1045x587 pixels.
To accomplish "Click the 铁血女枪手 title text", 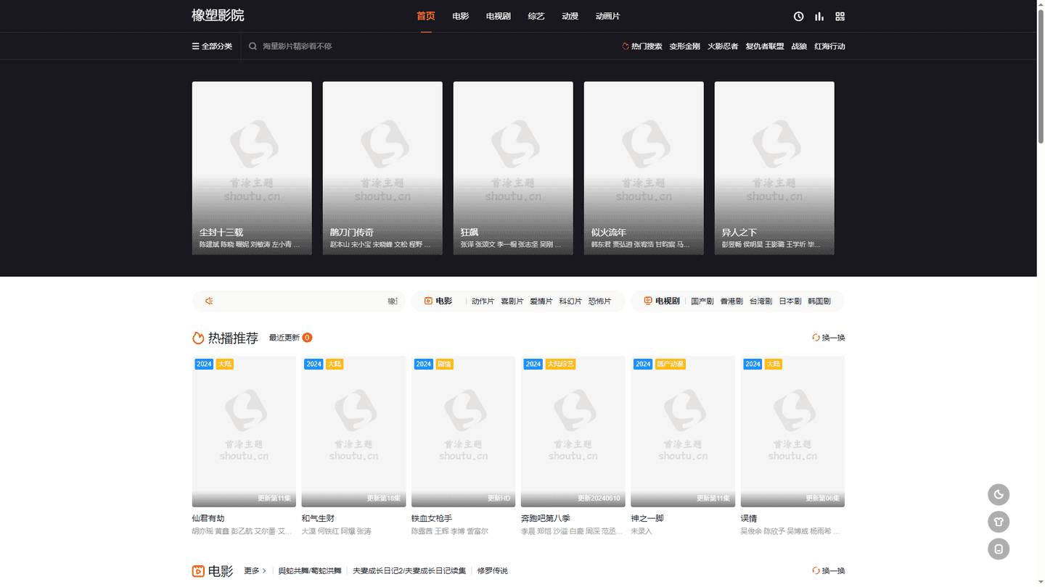I will pos(432,518).
